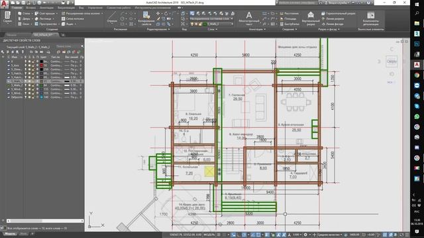Open Chrome from the taskbar
This screenshot has width=424, height=238.
417,75
